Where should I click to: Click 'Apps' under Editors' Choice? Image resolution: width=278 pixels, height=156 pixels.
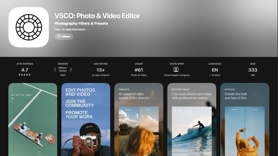click(x=63, y=75)
